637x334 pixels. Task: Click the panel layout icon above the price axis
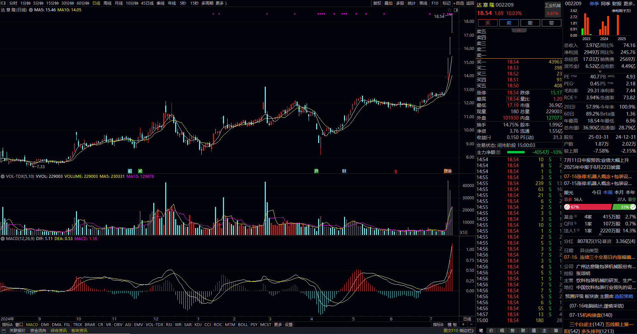click(456, 10)
